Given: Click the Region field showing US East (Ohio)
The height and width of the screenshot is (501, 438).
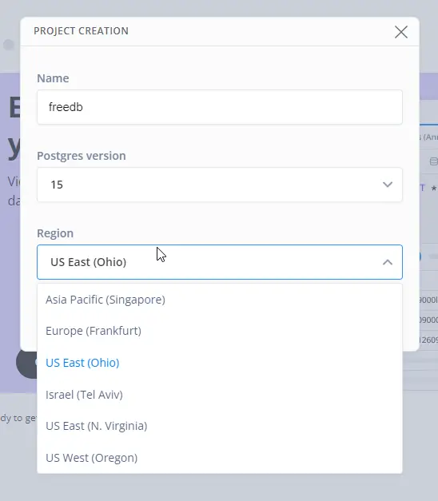Looking at the screenshot, I should tap(220, 262).
